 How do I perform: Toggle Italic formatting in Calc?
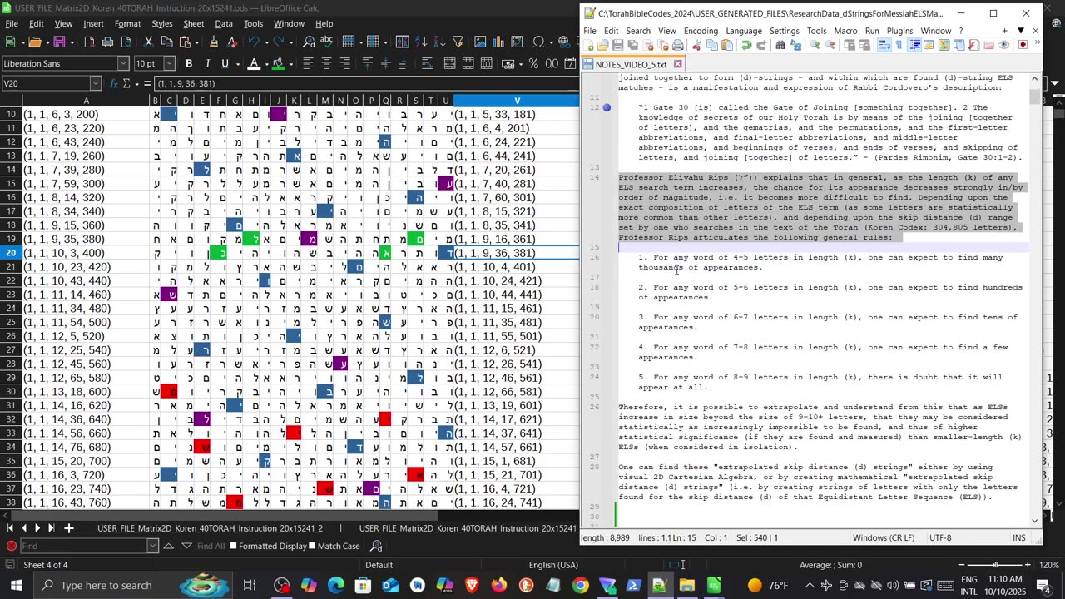(207, 63)
